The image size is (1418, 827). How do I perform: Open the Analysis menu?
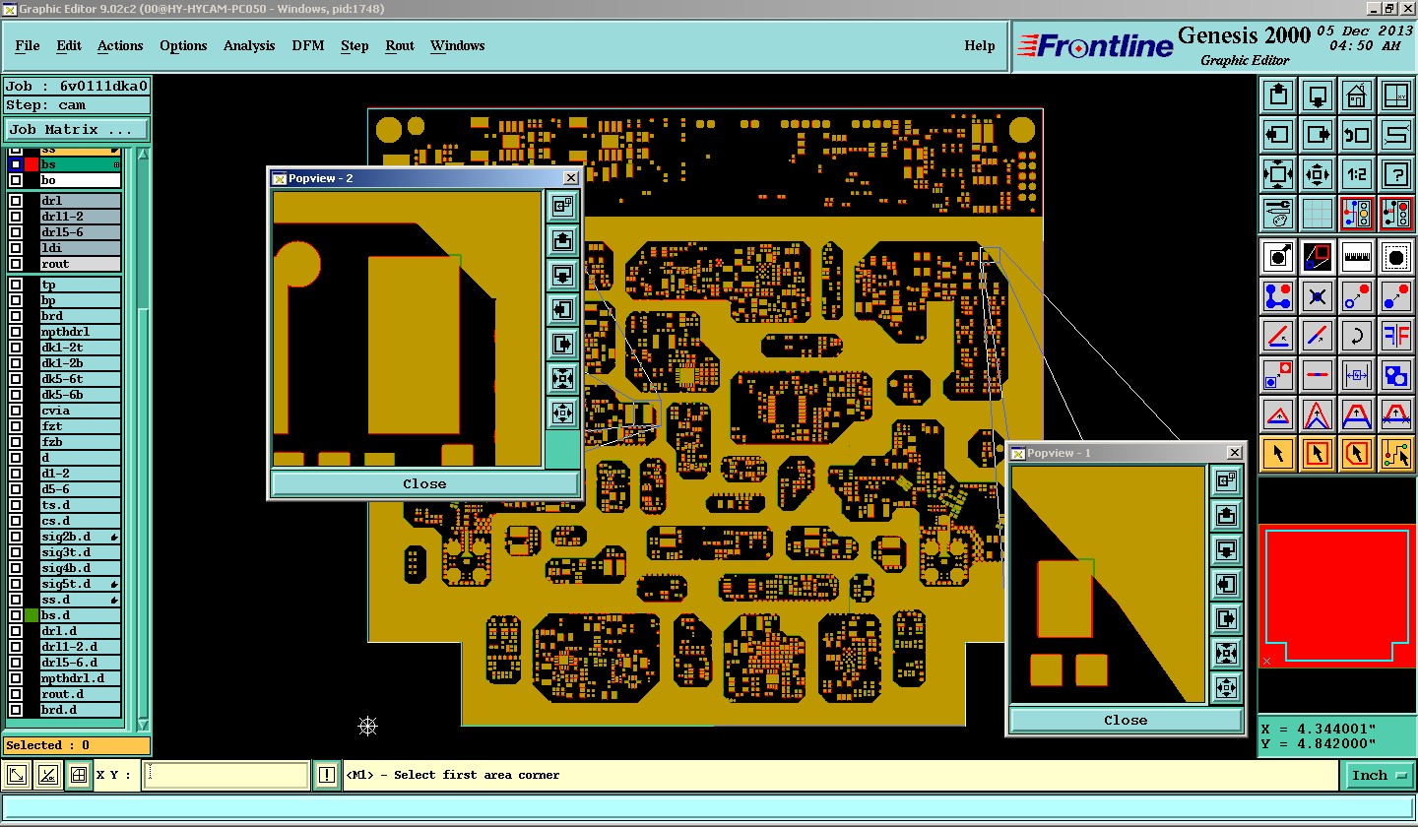pos(249,45)
